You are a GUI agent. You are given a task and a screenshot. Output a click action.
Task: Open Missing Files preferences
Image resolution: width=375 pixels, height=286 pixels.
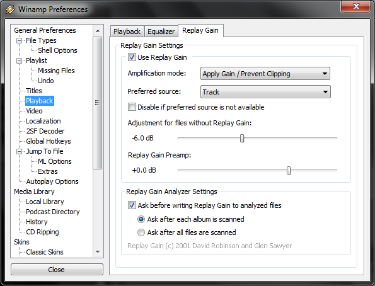(56, 71)
